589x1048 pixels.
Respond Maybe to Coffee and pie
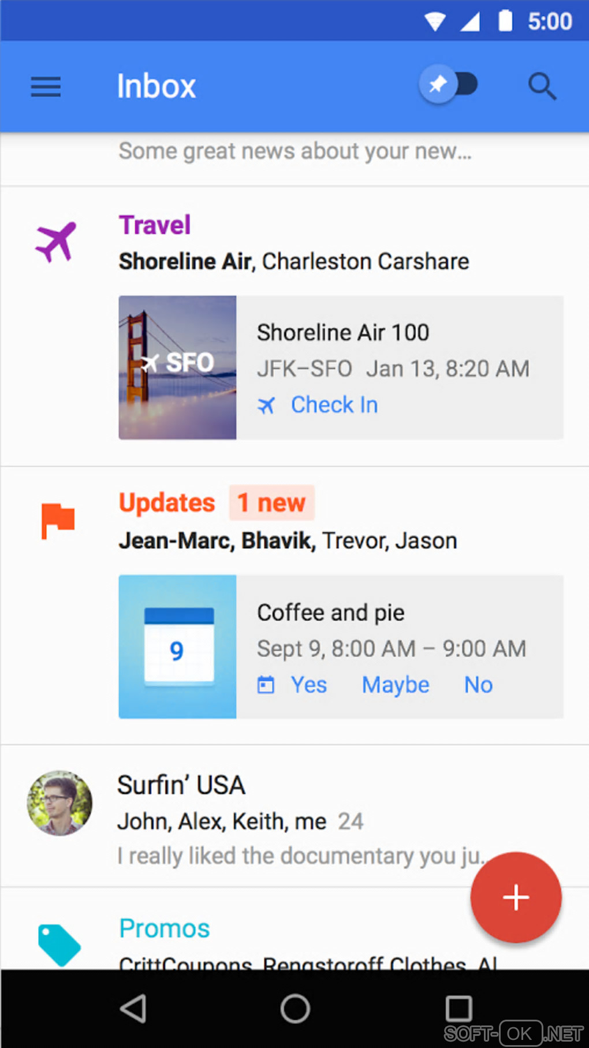tap(396, 685)
